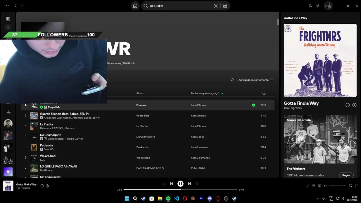Select the La Placita track title
Screen dimensions: 361x203
click(46, 124)
